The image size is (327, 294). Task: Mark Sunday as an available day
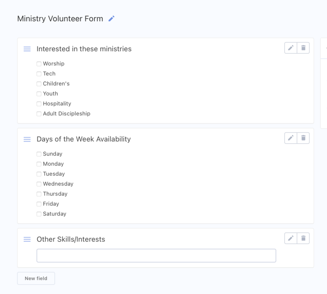coord(39,154)
